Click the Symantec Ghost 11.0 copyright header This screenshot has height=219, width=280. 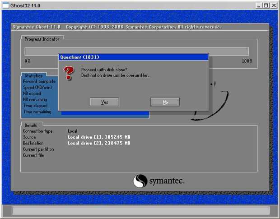(117, 27)
